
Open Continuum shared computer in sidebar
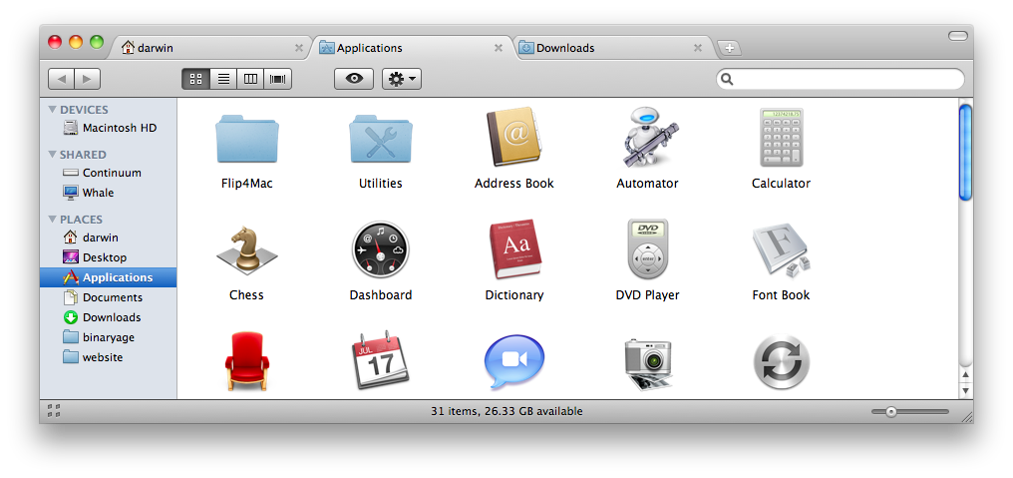(108, 173)
